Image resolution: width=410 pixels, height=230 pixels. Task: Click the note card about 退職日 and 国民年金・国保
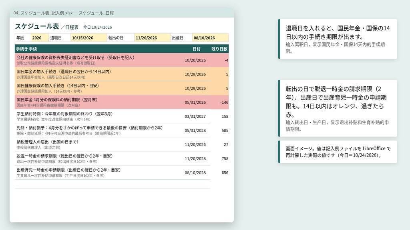[x=338, y=39]
